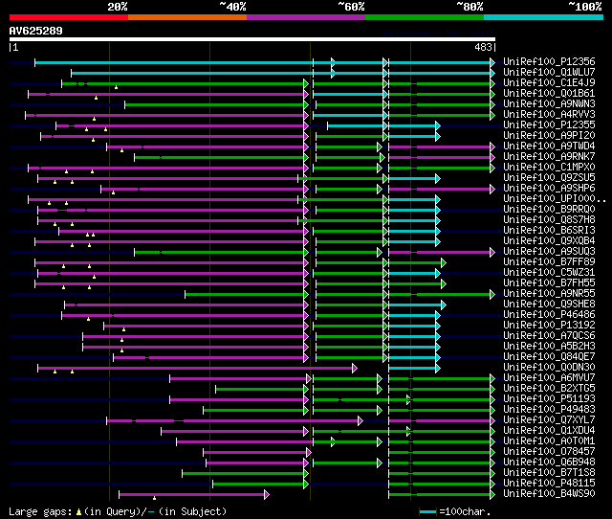
Task: Click the arrowhead ending UniRef100_Q7XYL7's first segment
Action: 361,421
